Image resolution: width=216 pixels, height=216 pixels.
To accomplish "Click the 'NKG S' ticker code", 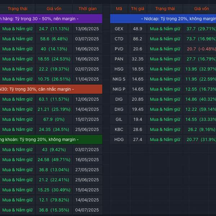I will click(x=119, y=79).
